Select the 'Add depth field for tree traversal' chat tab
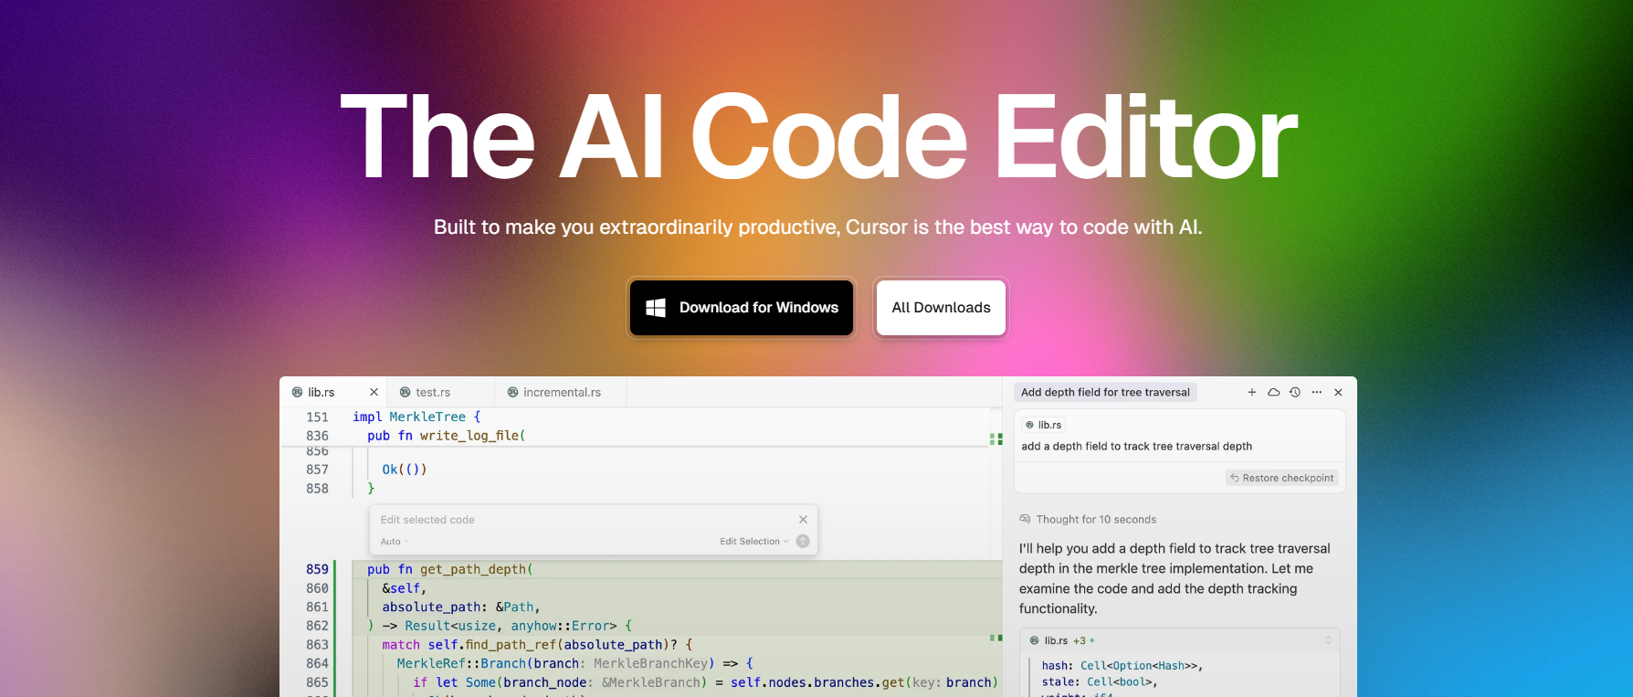This screenshot has height=697, width=1633. click(1105, 392)
